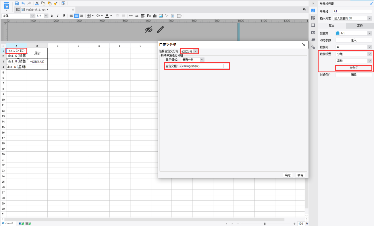
Task: Align cell text to the left
Action: point(71,16)
